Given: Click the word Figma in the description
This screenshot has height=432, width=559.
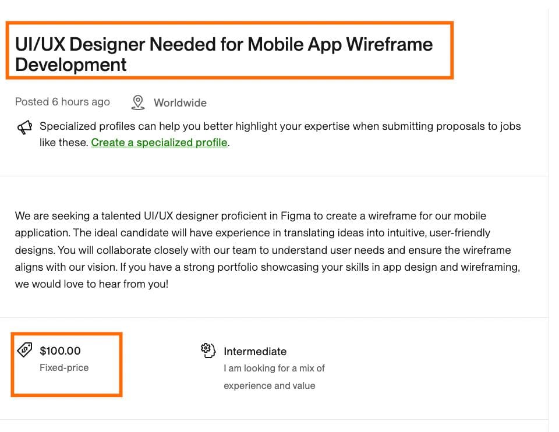Looking at the screenshot, I should coord(296,216).
